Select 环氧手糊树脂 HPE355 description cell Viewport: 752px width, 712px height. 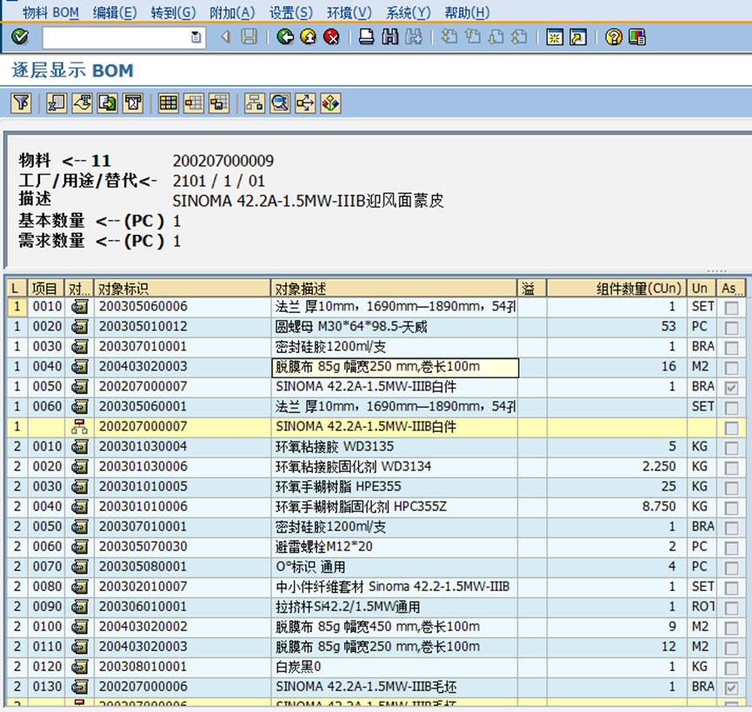coord(394,487)
